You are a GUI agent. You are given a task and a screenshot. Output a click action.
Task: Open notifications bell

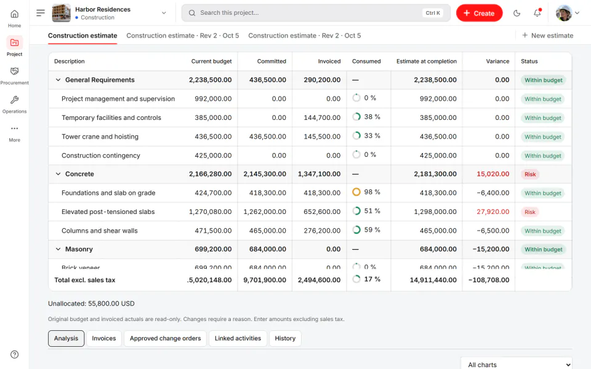coord(537,13)
